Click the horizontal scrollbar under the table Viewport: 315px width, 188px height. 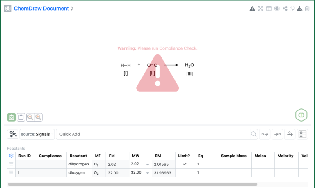[132, 184]
